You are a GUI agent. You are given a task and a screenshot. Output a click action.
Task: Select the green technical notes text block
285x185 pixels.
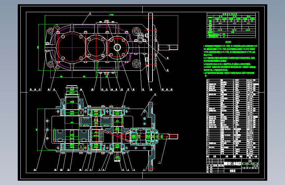[x=230, y=60]
